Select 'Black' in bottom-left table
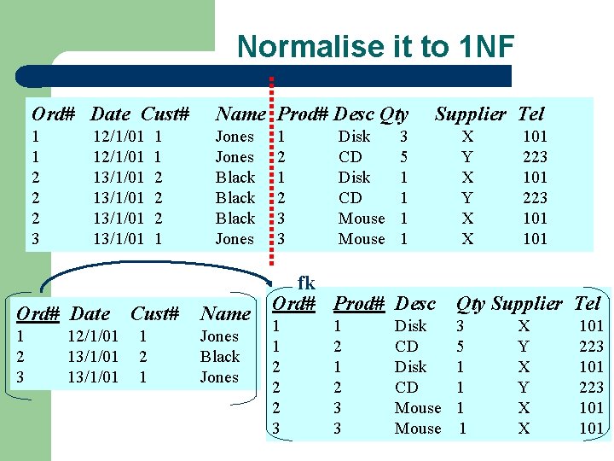Screen dimensions: 614x461 (x=220, y=356)
